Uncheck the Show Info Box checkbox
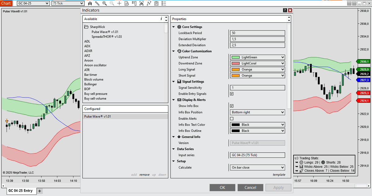 pos(232,106)
